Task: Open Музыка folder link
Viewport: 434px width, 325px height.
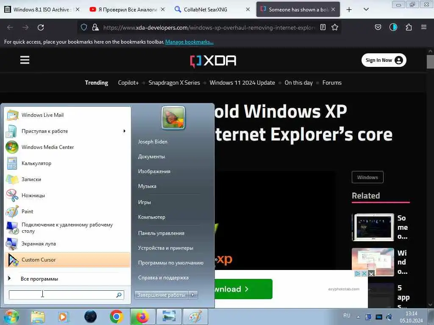Action: (x=147, y=186)
